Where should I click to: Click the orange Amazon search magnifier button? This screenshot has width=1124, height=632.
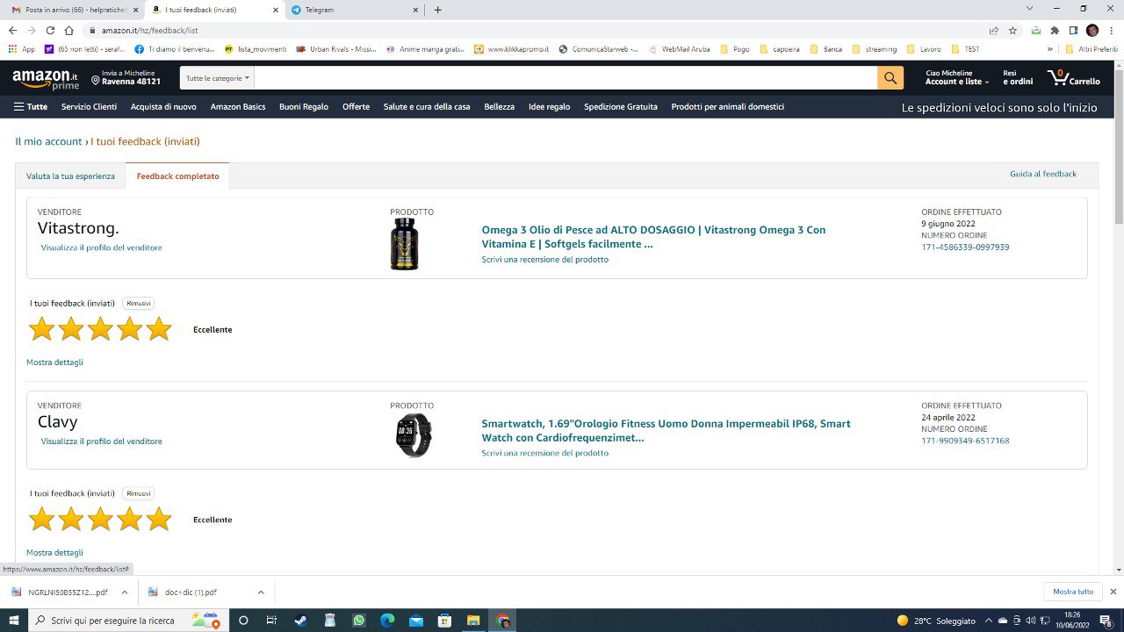[890, 78]
